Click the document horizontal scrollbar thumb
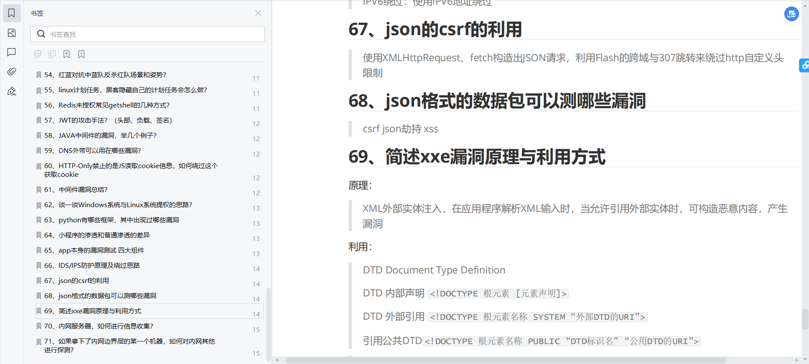 (x=506, y=360)
